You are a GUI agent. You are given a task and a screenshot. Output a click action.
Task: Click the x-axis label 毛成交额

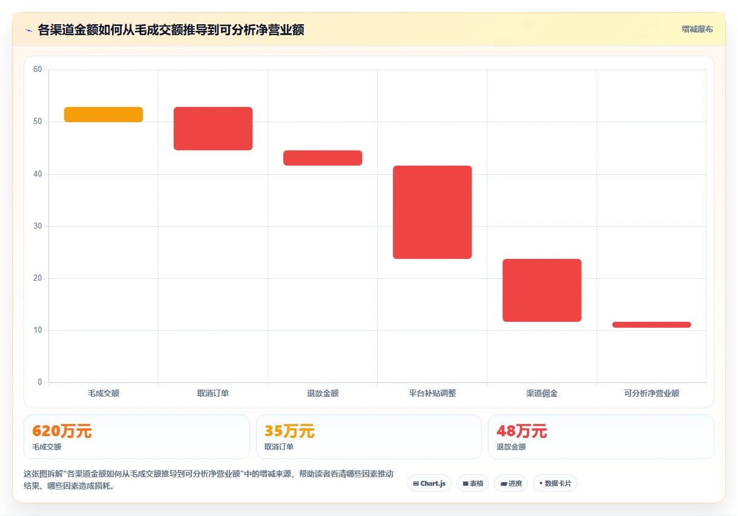104,393
